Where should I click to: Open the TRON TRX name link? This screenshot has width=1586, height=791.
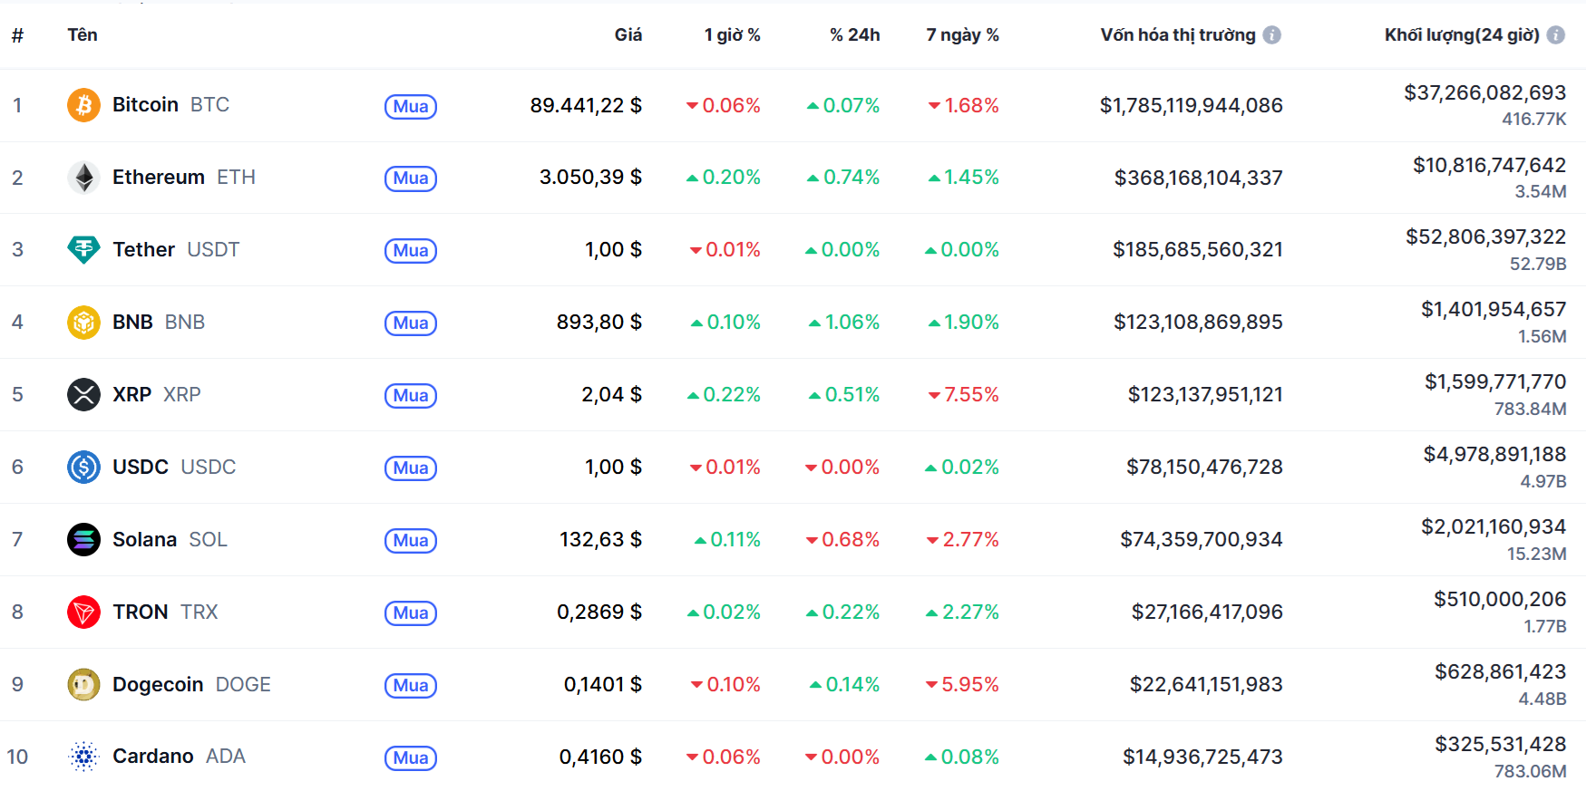(165, 612)
